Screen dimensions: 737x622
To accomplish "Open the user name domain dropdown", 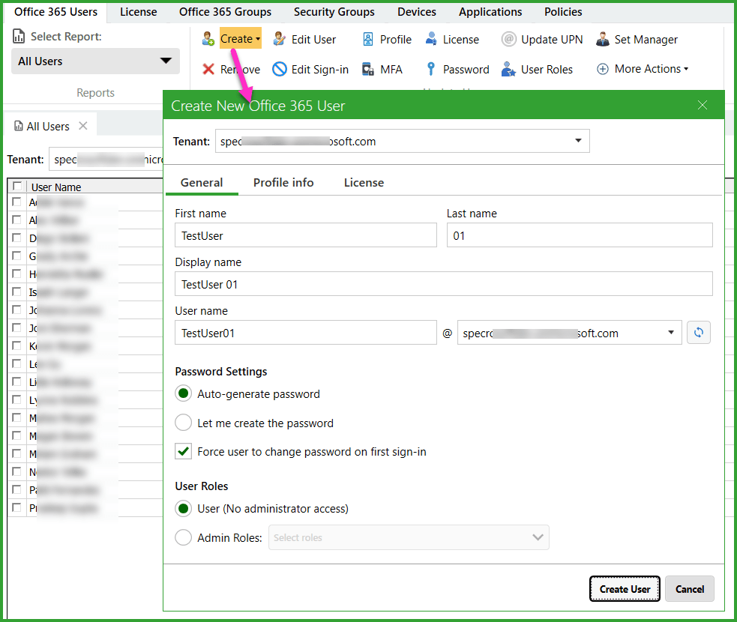I will pyautogui.click(x=671, y=333).
